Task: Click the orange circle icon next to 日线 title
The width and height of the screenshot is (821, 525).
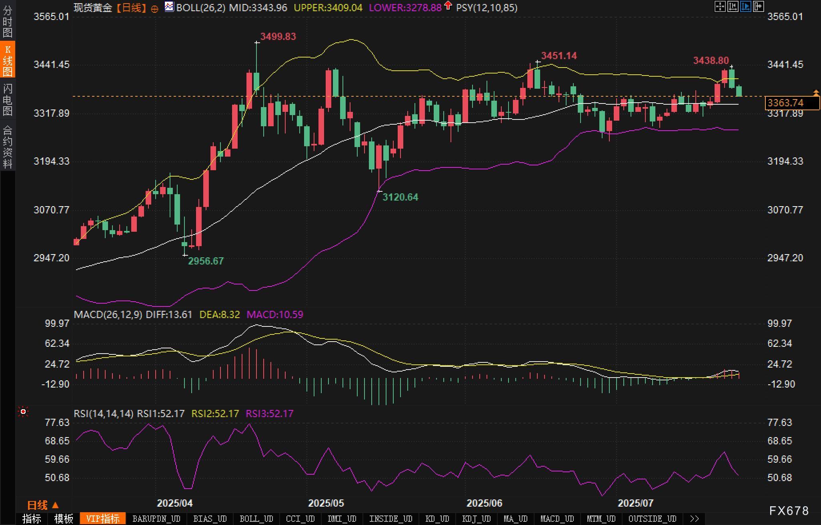Action: 154,9
